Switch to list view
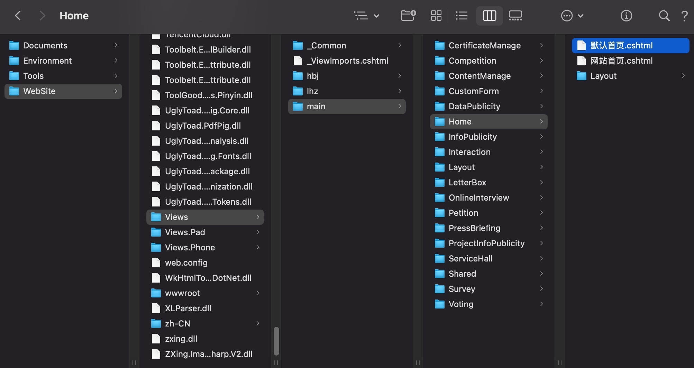This screenshot has height=368, width=694. coord(462,16)
